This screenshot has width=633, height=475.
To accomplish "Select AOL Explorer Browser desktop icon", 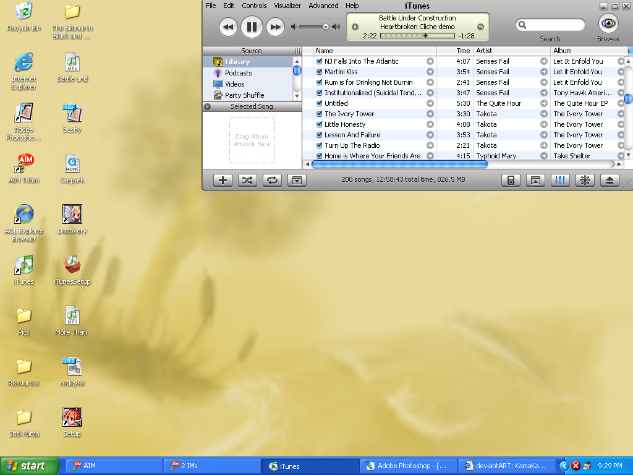I will pyautogui.click(x=24, y=223).
